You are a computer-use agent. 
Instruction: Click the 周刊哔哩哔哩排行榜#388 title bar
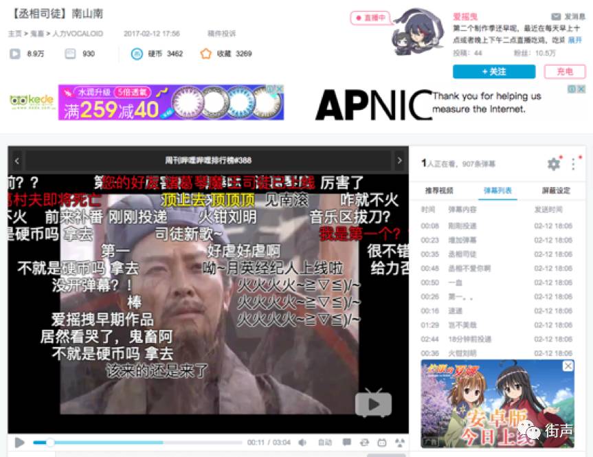click(x=208, y=160)
